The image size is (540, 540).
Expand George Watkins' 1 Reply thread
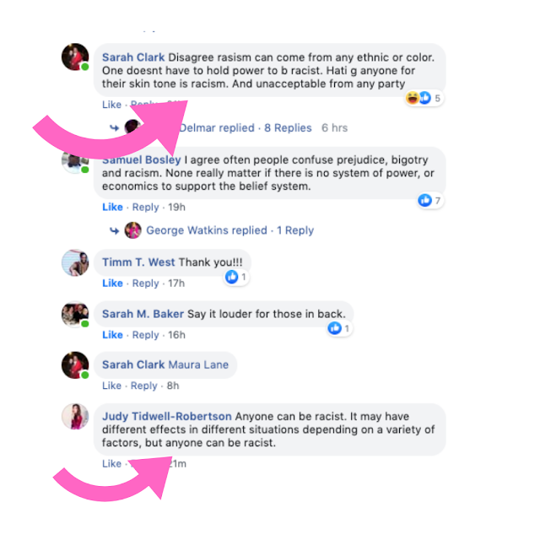click(295, 230)
